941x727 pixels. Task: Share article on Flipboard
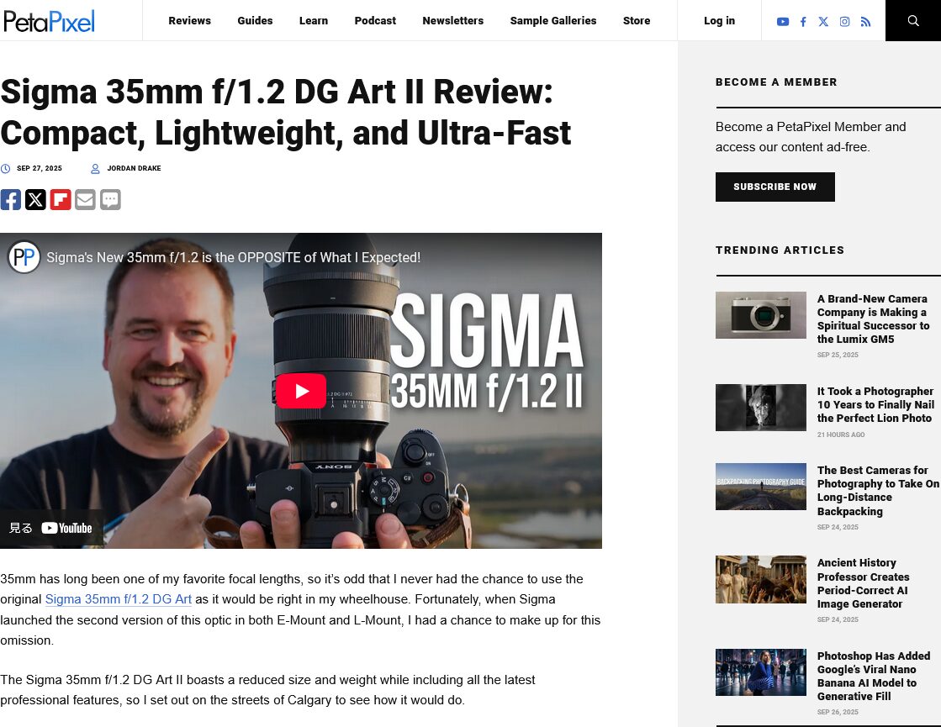tap(61, 199)
